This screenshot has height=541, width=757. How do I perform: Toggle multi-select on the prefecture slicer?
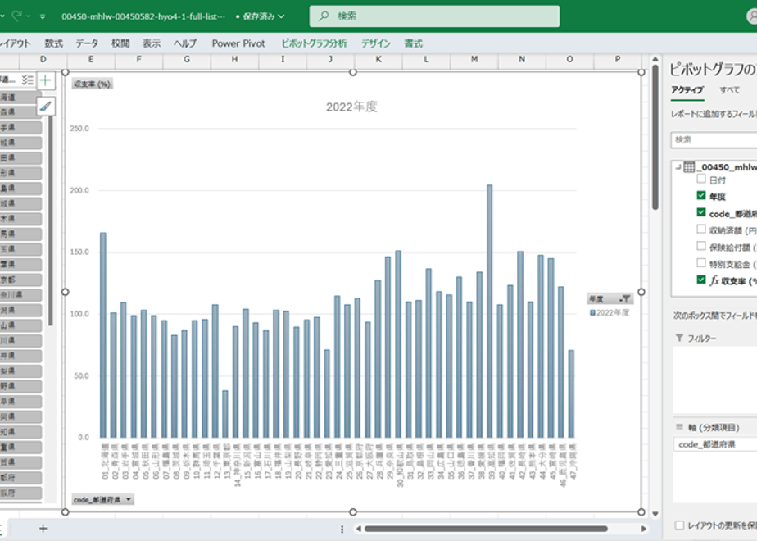coord(28,80)
